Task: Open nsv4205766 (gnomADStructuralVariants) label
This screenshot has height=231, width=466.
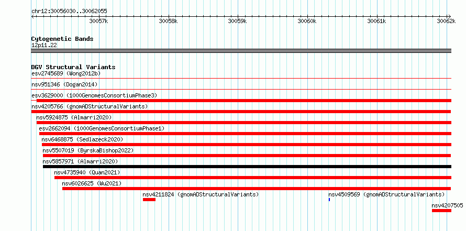Action: [90, 106]
